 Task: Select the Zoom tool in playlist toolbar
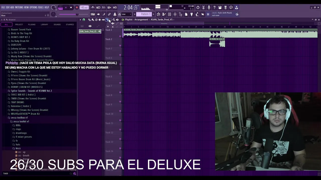point(114,20)
